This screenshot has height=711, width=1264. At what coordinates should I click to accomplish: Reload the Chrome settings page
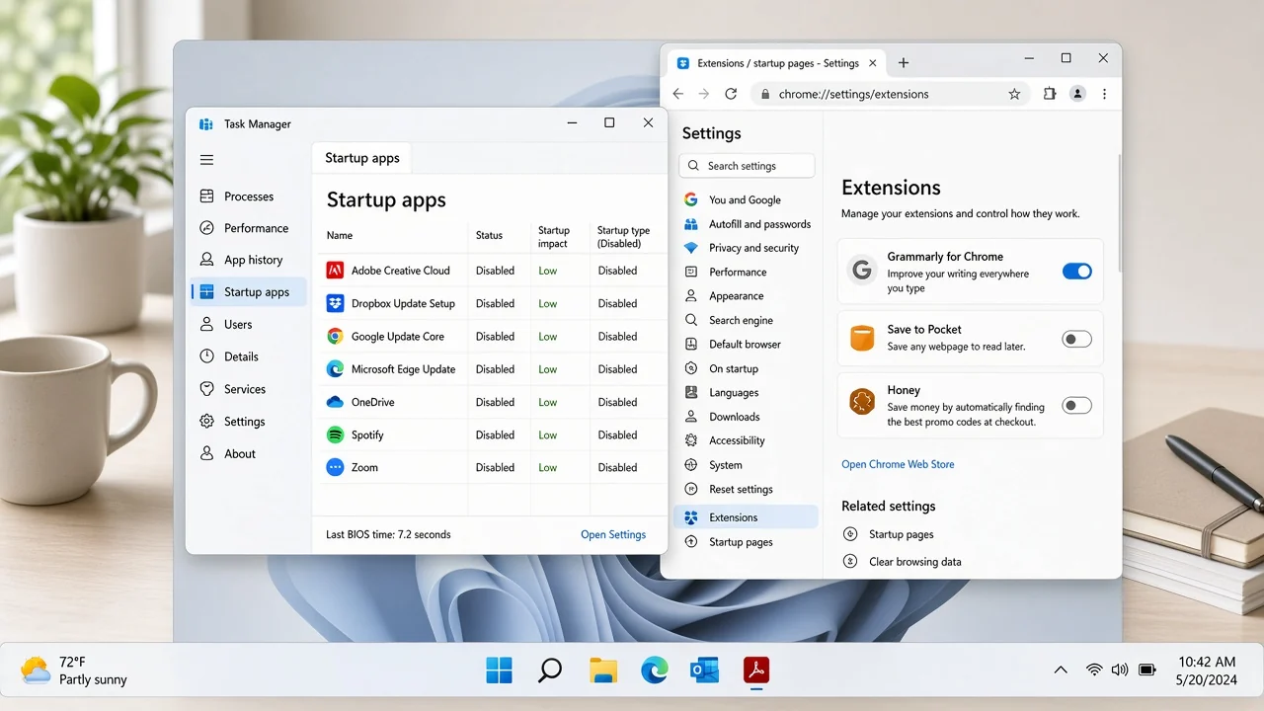click(731, 94)
